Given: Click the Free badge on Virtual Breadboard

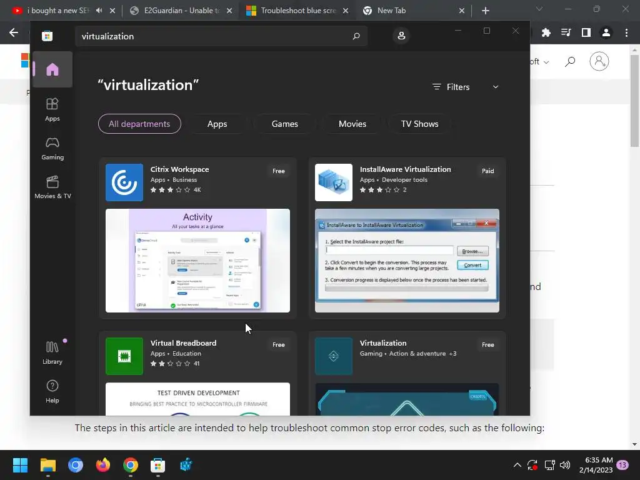Looking at the screenshot, I should point(278,345).
